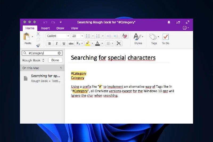
Task: Change the Rough Book search scope
Action: (34, 60)
